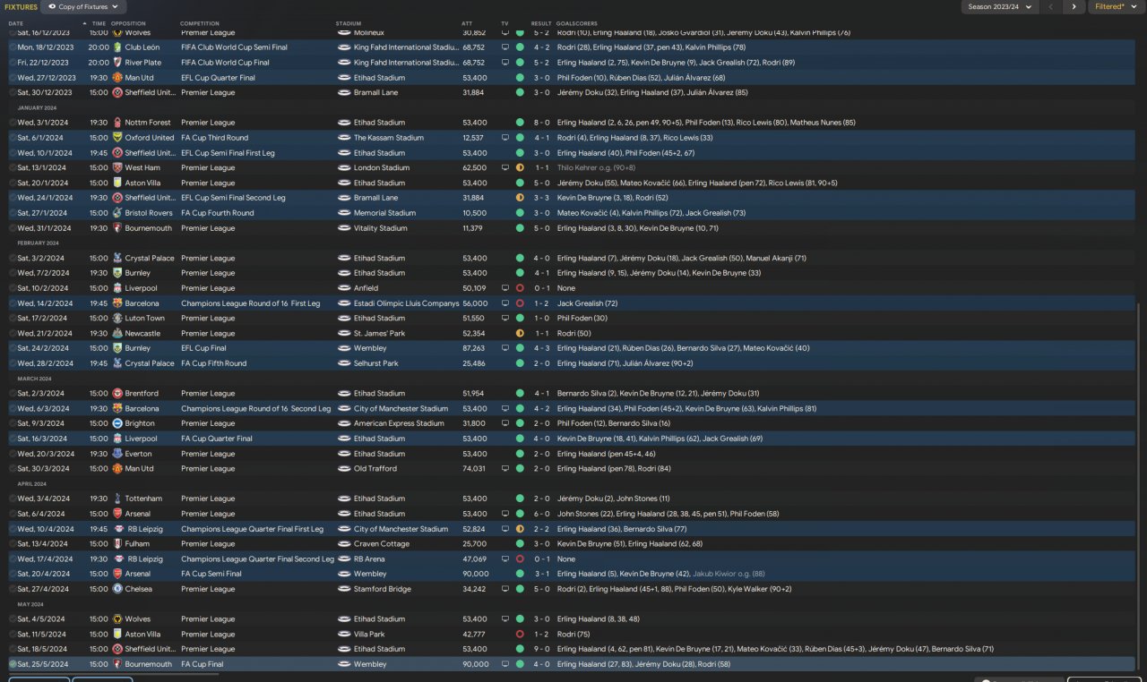Viewport: 1147px width, 682px height.
Task: Click the TV icon for Arsenal 6/4/2024
Action: 505,514
